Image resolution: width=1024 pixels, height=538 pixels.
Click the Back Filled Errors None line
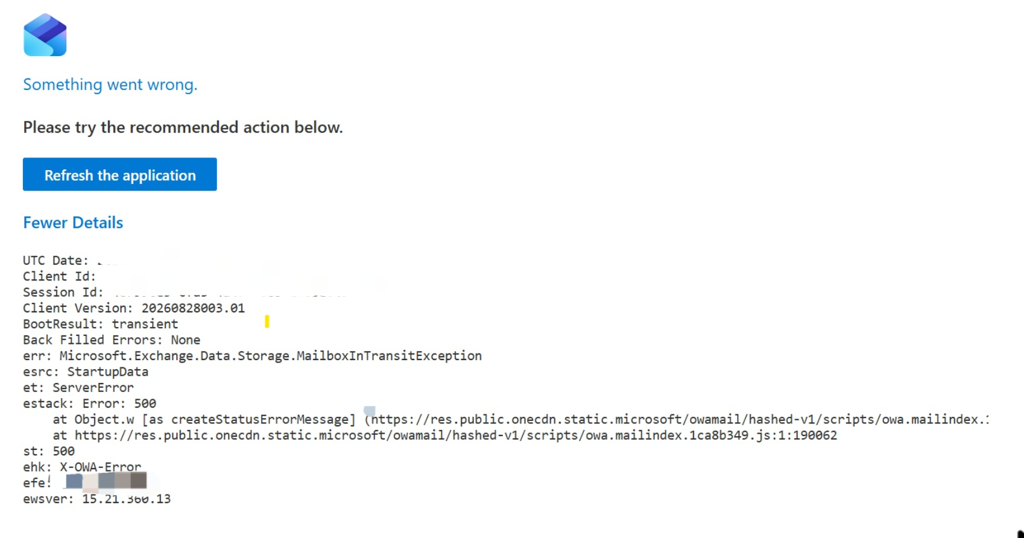coord(112,340)
